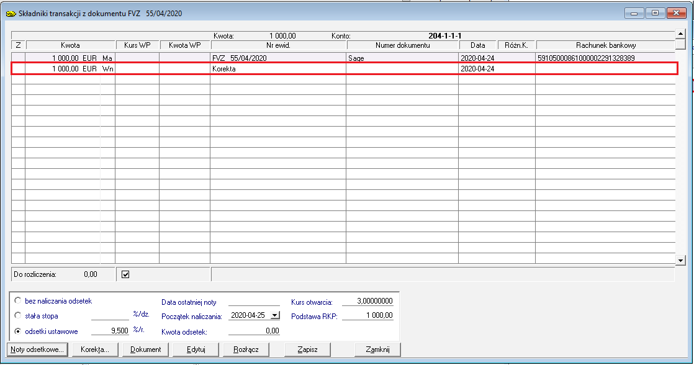This screenshot has height=365, width=694.
Task: Click the Z column header
Action: click(x=18, y=45)
